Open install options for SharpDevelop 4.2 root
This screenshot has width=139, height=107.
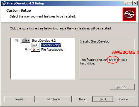coord(26,41)
